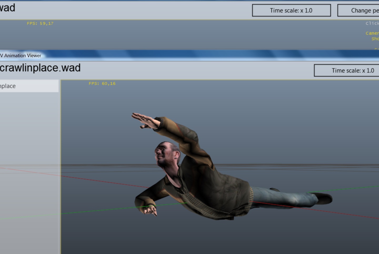Click the Animation Viewer window title bar
The image size is (379, 254).
[158, 55]
